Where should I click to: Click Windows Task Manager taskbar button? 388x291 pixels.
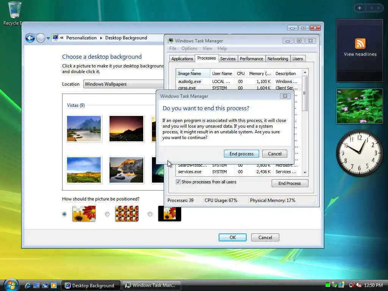tap(152, 285)
